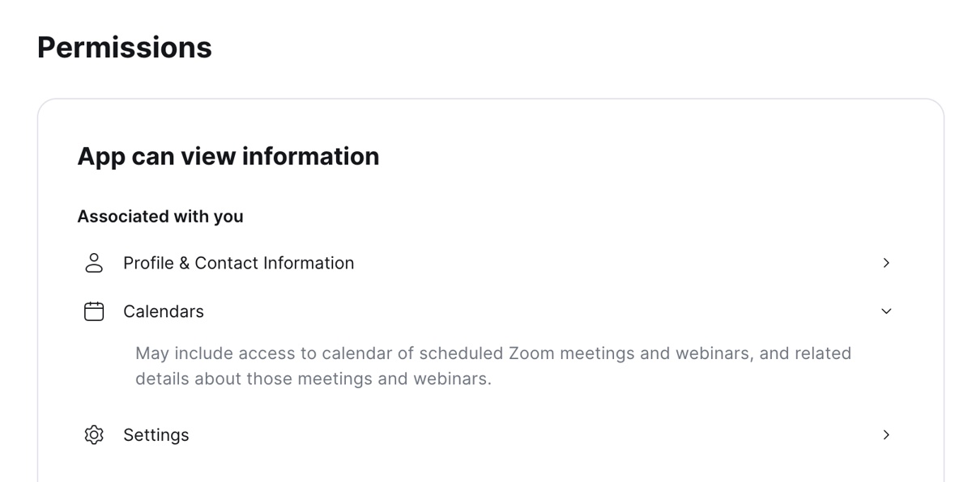Click the person icon beside Profile & Contact Information
The image size is (972, 482).
click(94, 263)
